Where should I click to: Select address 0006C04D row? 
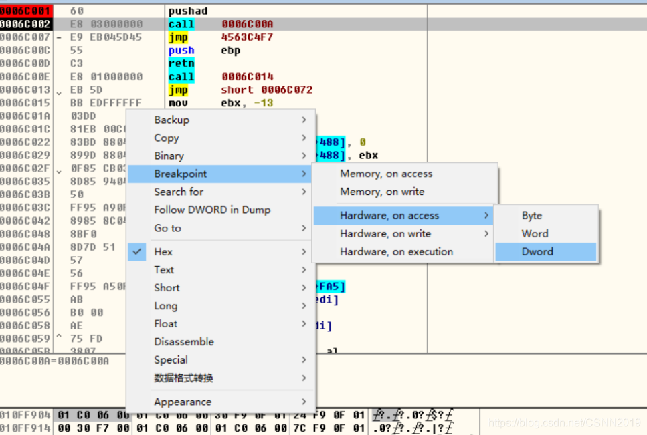25,261
